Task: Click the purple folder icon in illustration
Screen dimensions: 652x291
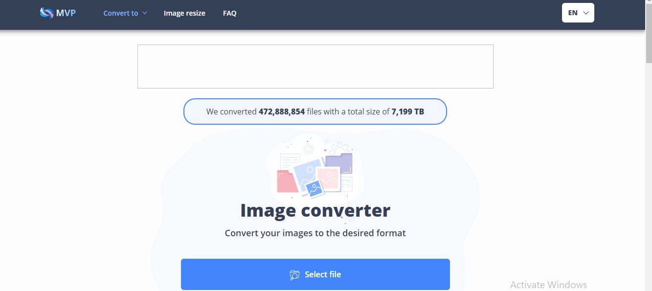Action: coord(339,163)
